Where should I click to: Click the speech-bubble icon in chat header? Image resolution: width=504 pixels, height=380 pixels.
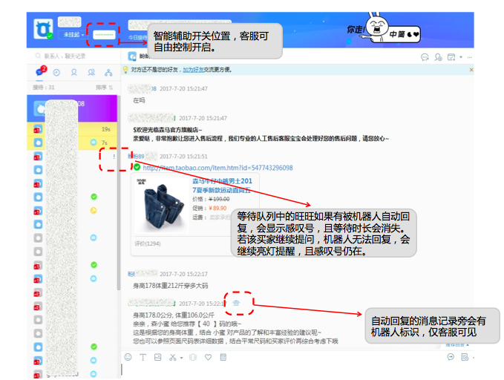click(x=425, y=57)
